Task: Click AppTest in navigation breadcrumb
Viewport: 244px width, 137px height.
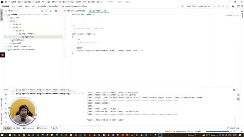Action: (54, 6)
